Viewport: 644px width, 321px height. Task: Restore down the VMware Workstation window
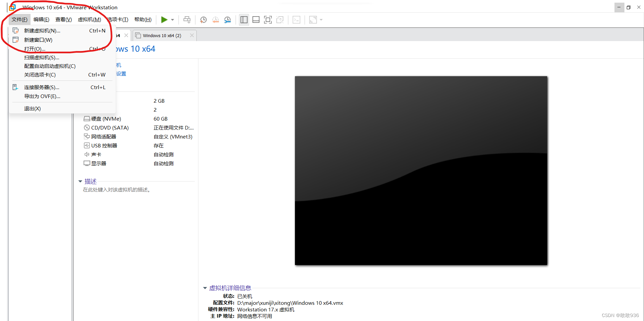[629, 7]
